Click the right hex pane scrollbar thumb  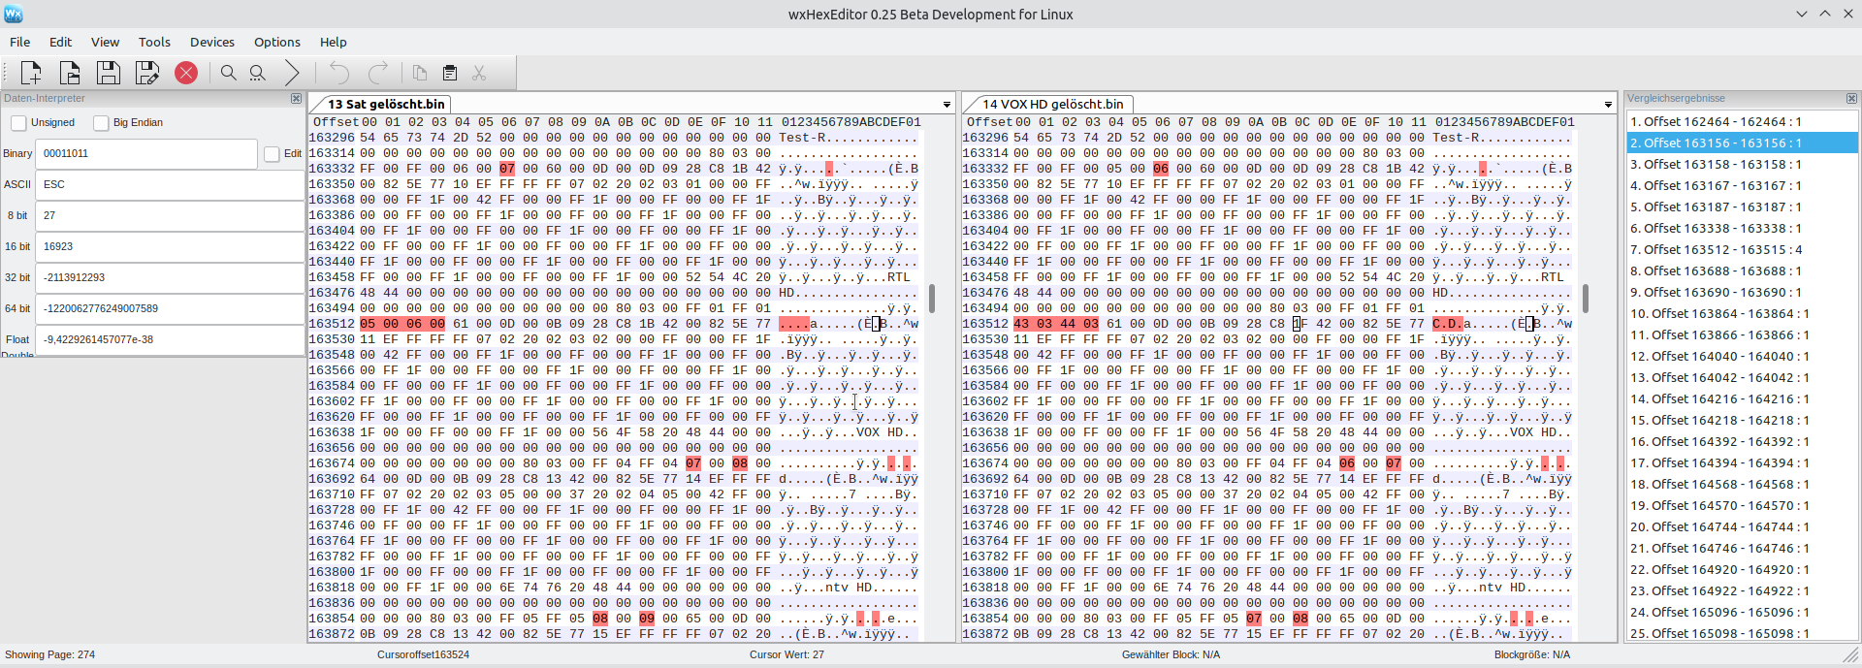click(x=1586, y=298)
